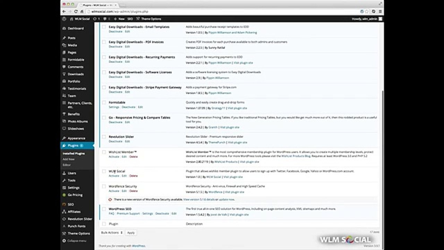Click the Formidable icon in sidebar
Image resolution: width=444 pixels, height=250 pixels.
(x=64, y=60)
